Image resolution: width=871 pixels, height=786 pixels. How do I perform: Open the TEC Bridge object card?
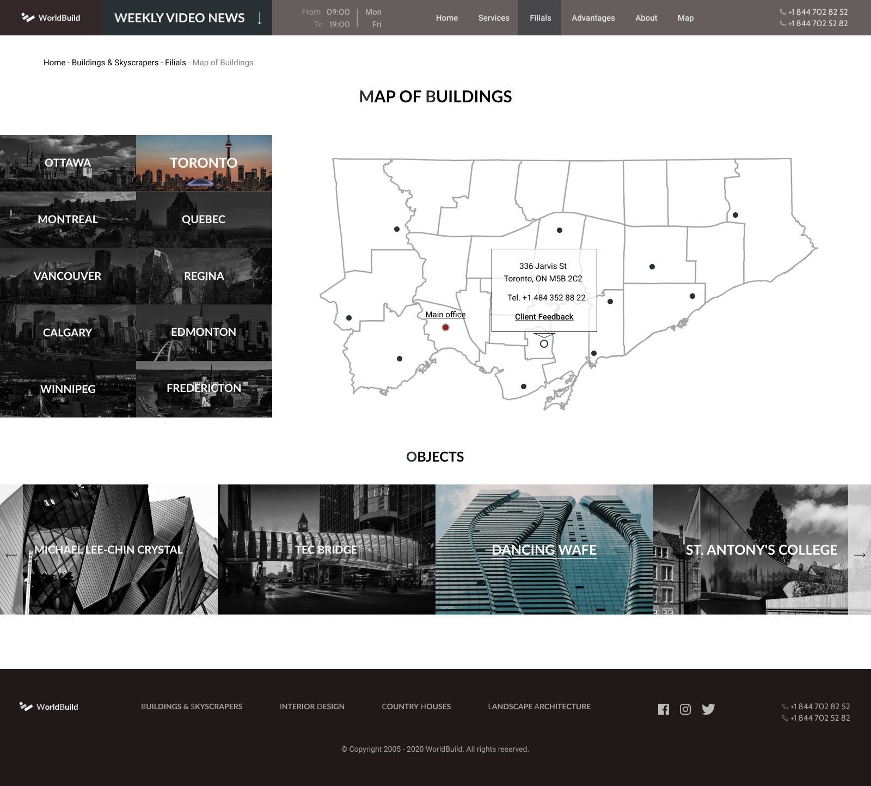pos(327,549)
